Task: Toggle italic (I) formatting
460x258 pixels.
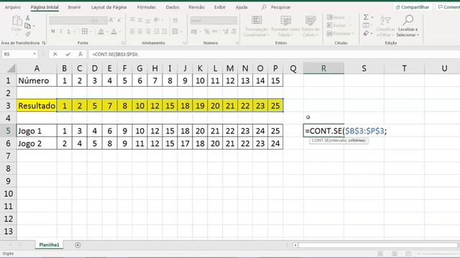Action: click(x=60, y=32)
